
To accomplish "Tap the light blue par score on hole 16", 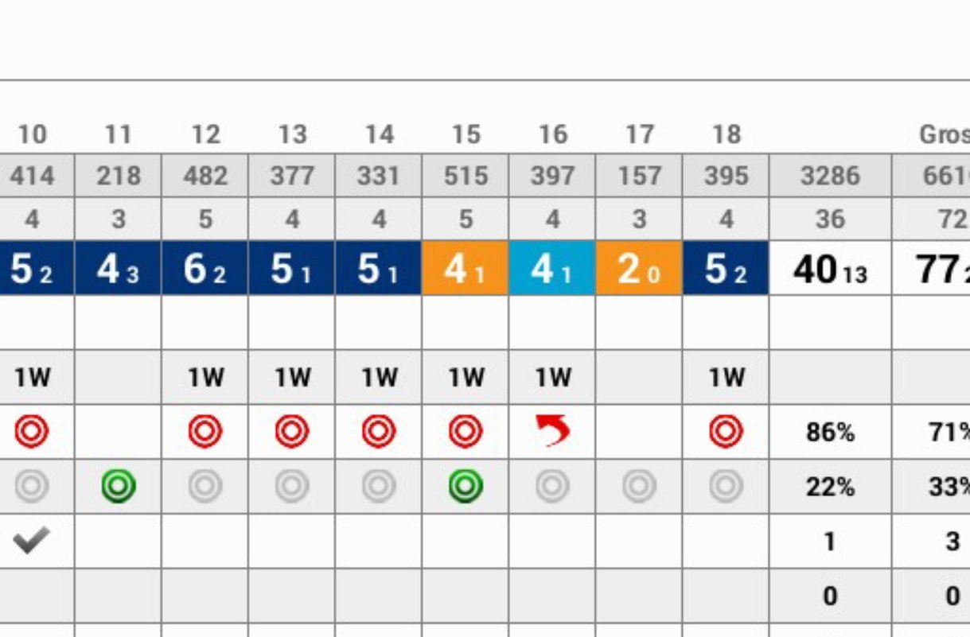I will 552,268.
